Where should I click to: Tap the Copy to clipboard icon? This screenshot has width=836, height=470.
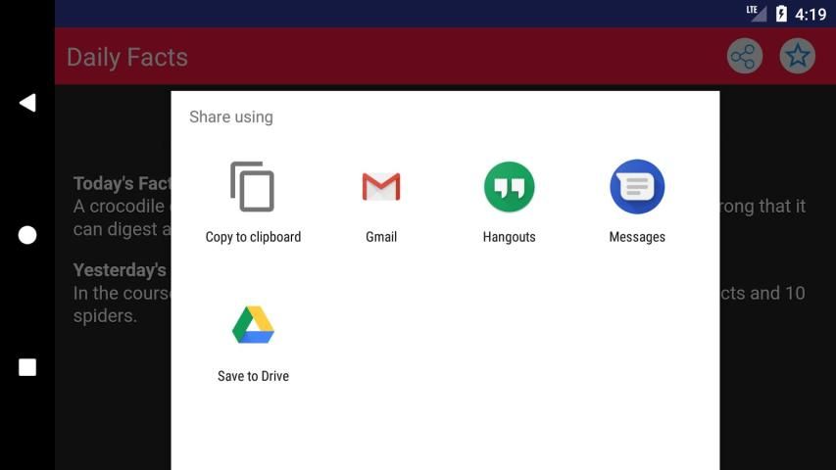click(x=253, y=186)
